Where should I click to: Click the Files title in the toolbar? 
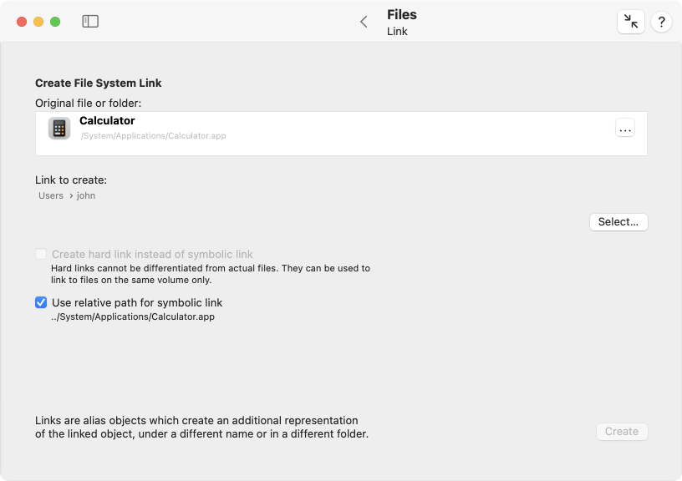coord(402,15)
